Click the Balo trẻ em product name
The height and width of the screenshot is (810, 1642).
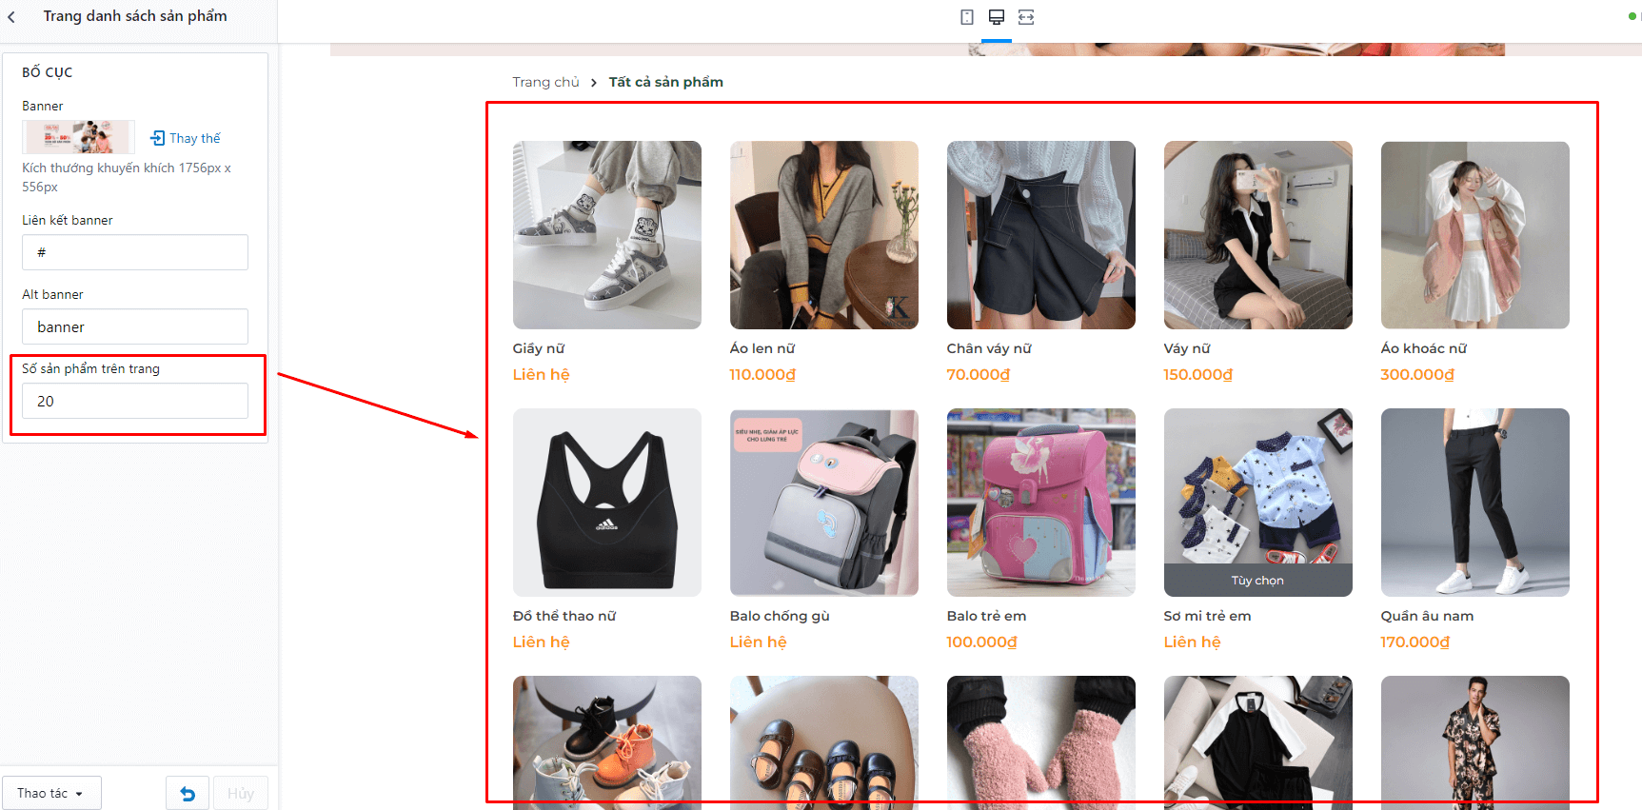(x=986, y=616)
